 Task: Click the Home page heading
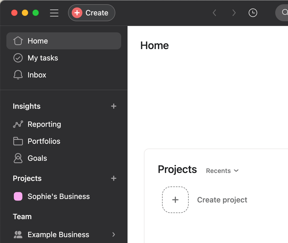[154, 45]
